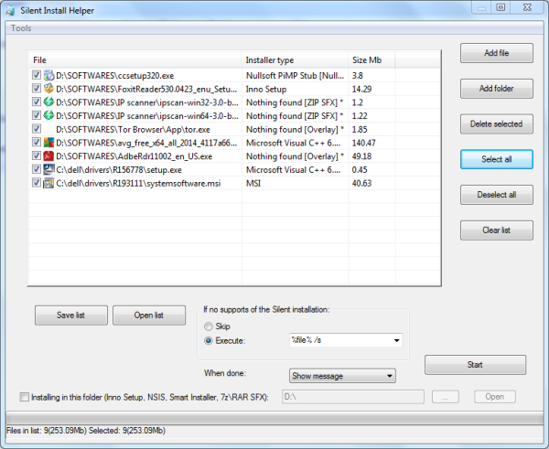Click the Clear list button

(497, 230)
